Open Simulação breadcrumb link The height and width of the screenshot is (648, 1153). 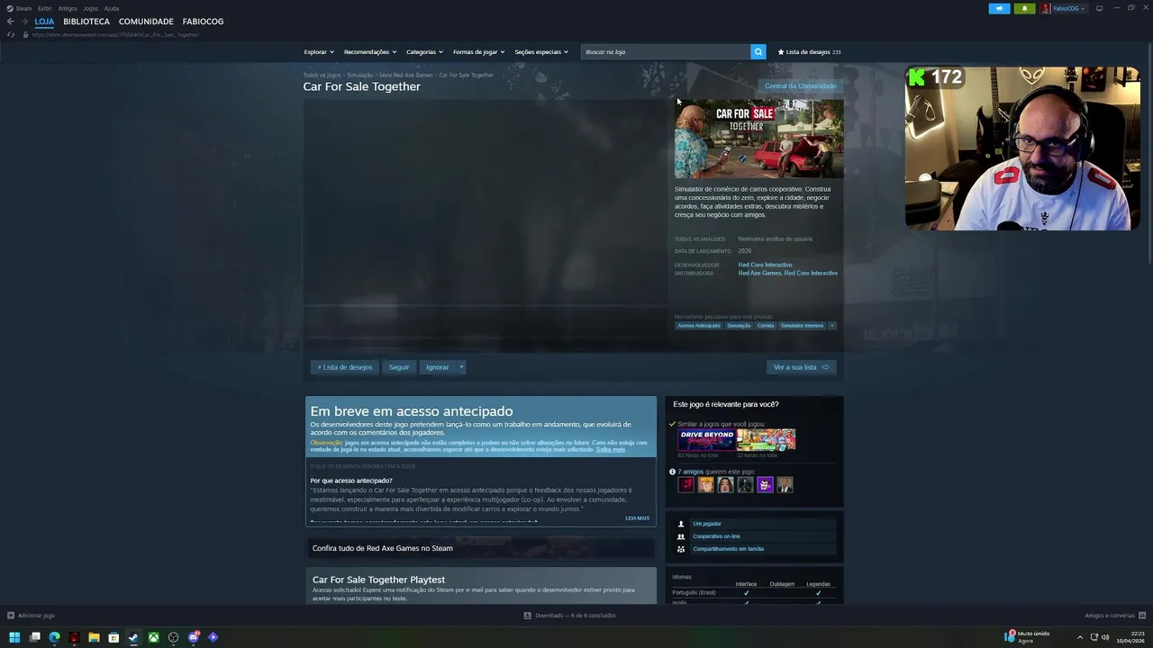point(359,75)
